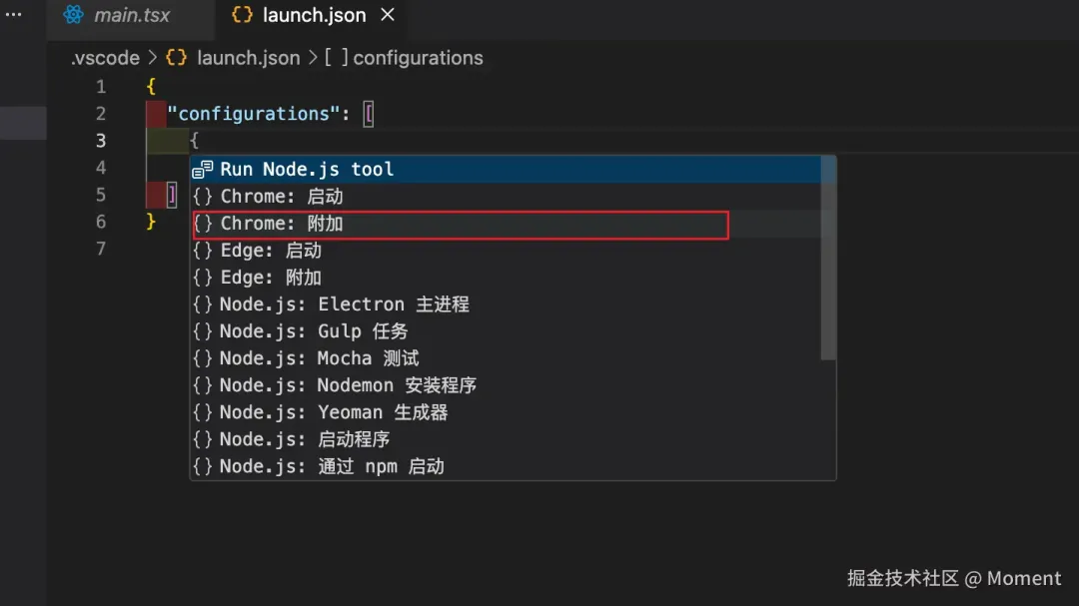Click the React icon on main.tsx tab

[73, 14]
